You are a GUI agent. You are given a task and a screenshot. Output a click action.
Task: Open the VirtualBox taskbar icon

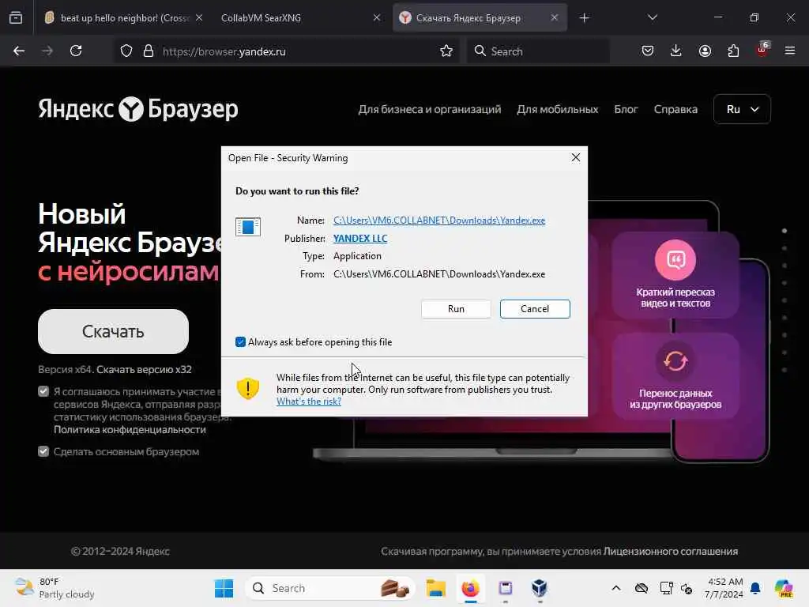(x=539, y=588)
